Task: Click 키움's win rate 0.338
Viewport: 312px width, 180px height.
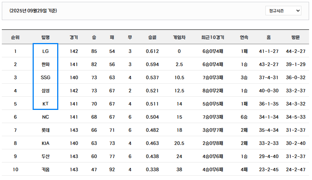Action: click(152, 170)
